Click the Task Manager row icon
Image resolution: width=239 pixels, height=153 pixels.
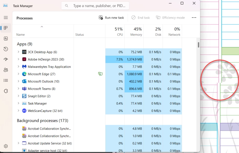(24, 103)
